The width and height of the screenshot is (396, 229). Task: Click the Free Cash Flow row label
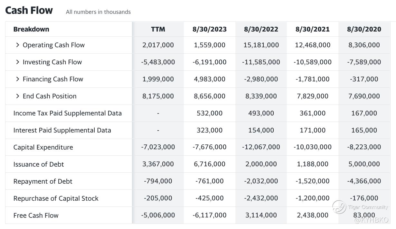coord(36,215)
